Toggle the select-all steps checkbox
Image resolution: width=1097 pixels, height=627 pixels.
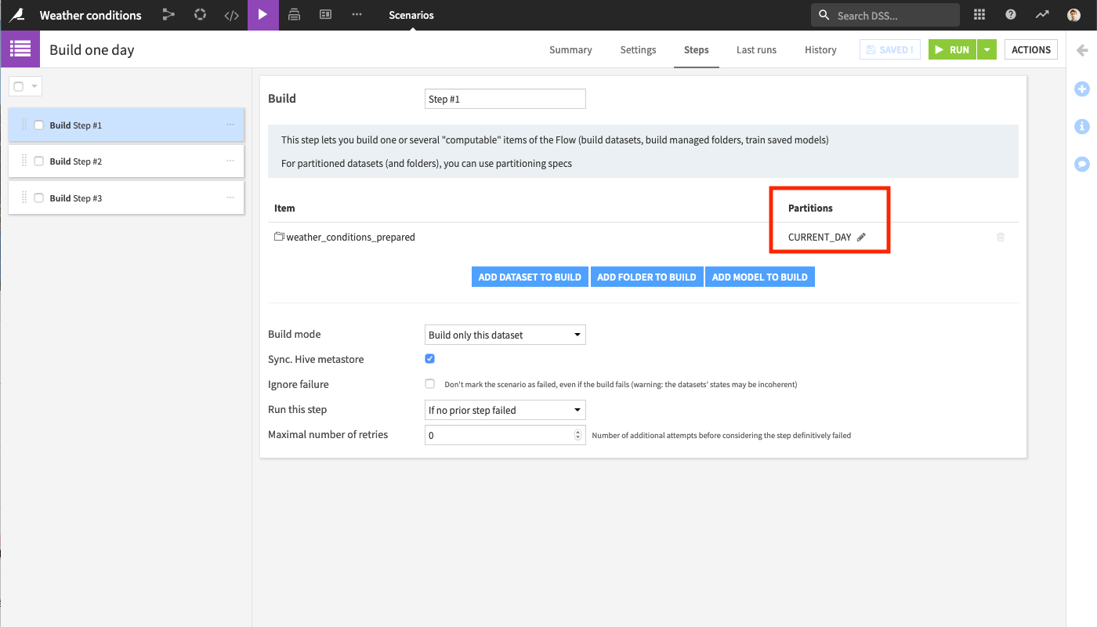(x=19, y=86)
